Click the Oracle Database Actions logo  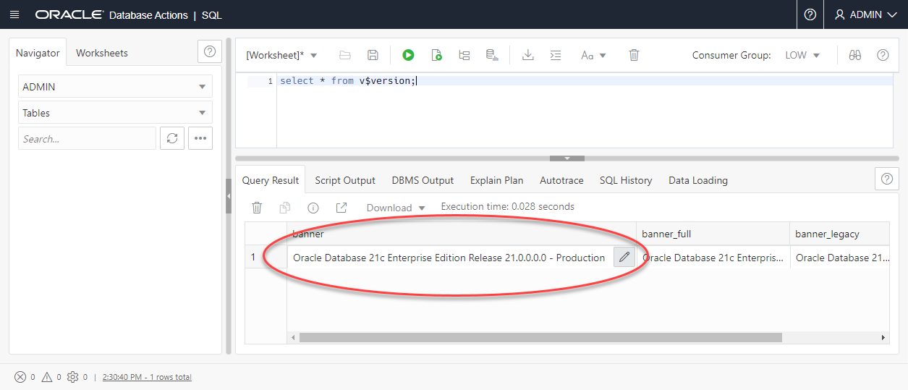tap(111, 14)
